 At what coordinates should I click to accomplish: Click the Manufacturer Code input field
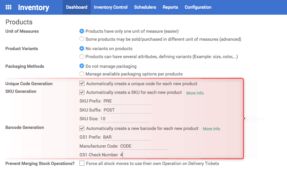[144, 146]
